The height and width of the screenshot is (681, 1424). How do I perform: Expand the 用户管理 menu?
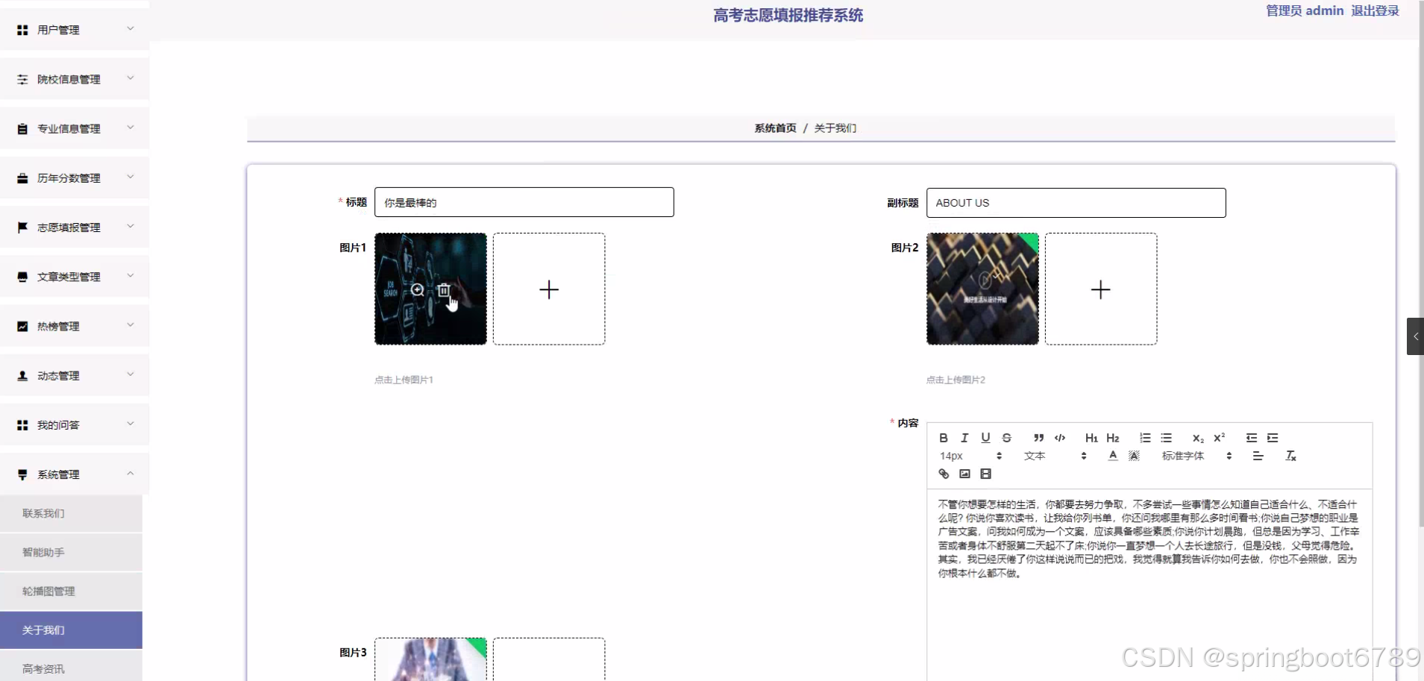coord(75,29)
